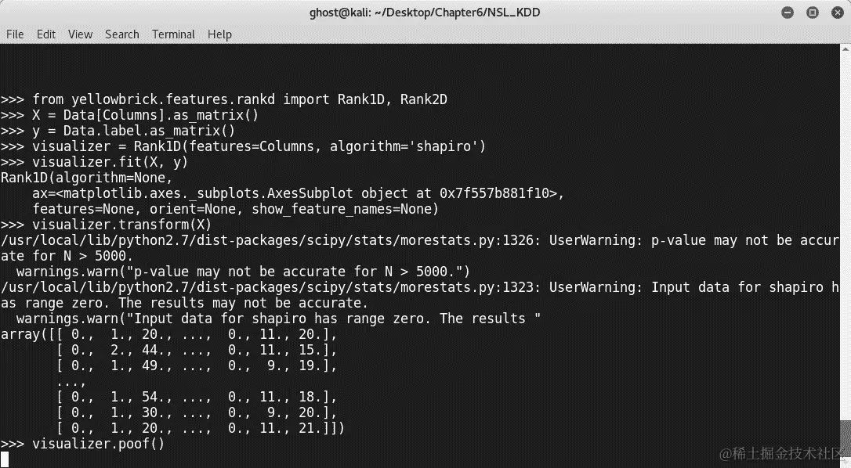The image size is (851, 468).
Task: Click the visualizer.poof() command line
Action: (x=82, y=445)
